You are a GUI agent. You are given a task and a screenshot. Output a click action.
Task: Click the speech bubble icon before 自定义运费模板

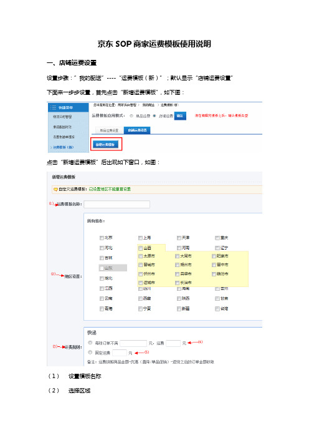click(55, 190)
